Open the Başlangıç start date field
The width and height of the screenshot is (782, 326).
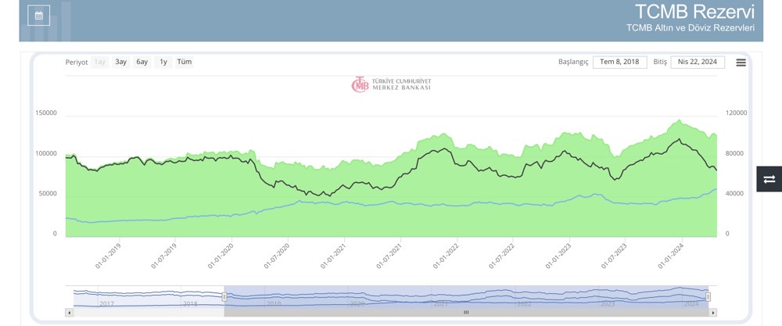[x=619, y=63]
